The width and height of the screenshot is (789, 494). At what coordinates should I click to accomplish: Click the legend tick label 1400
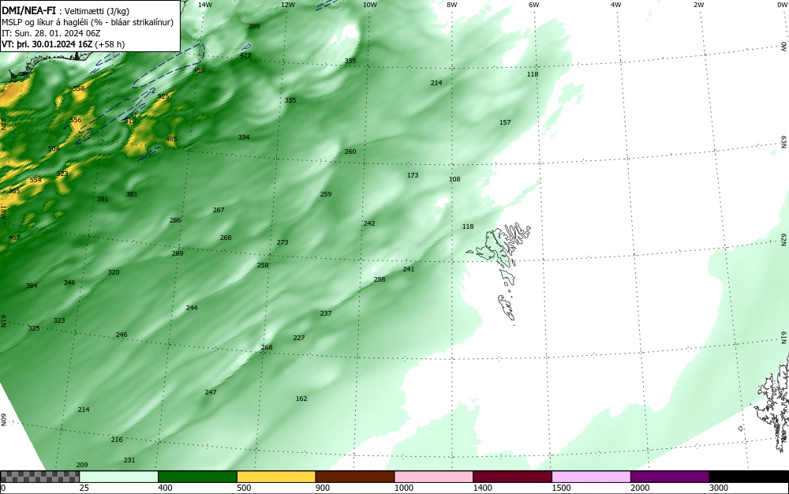pos(482,488)
